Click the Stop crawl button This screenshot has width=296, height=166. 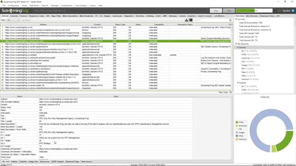216,11
